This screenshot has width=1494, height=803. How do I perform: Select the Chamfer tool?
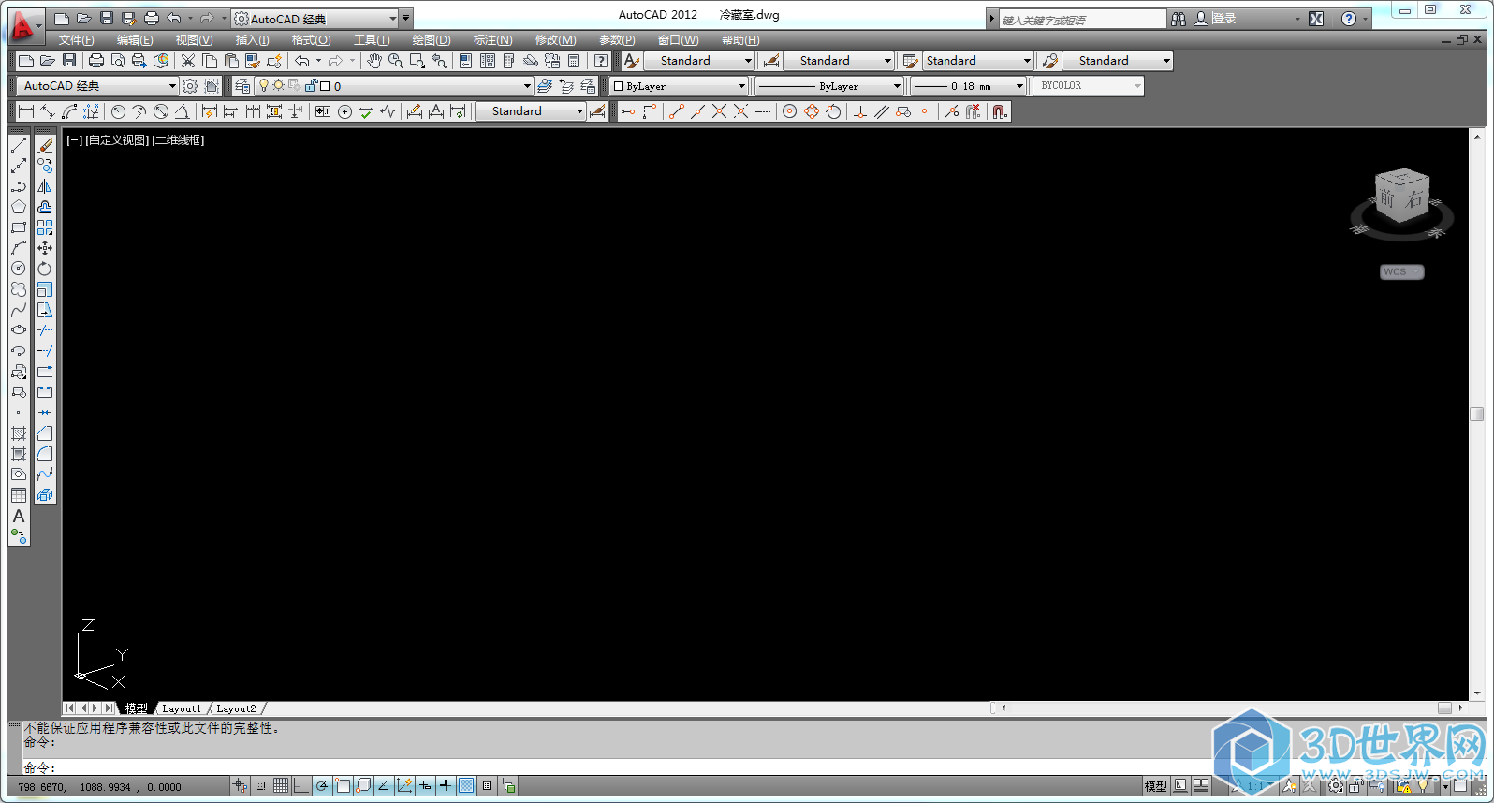45,433
